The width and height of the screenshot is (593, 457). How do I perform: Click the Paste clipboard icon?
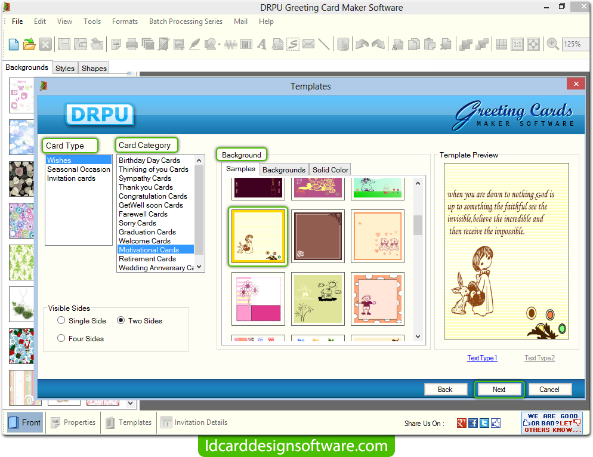click(x=430, y=45)
